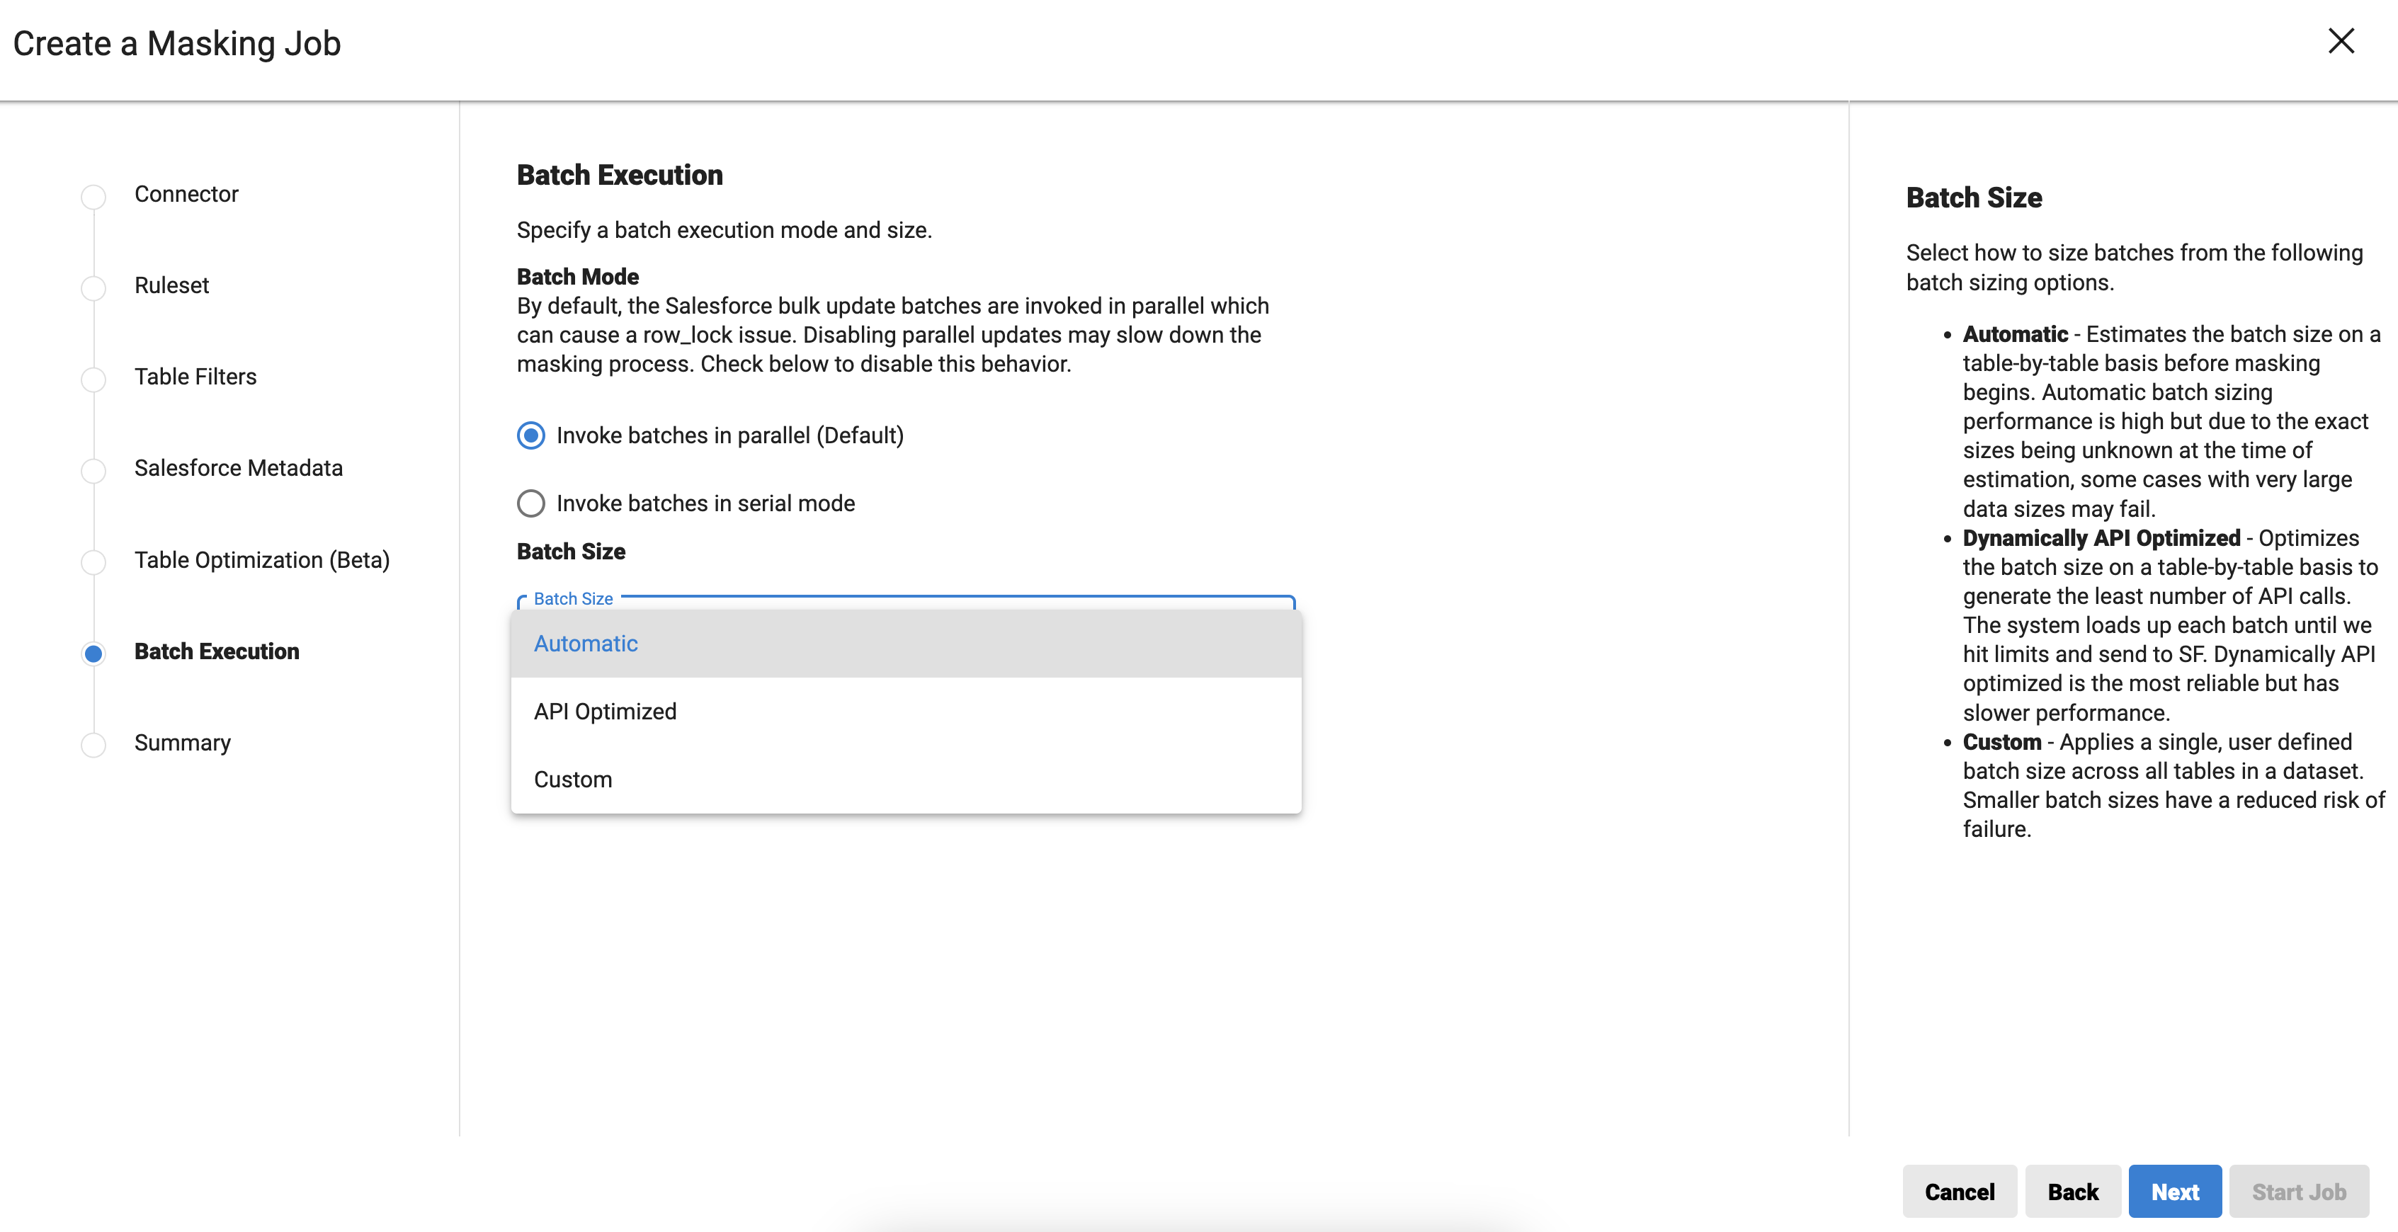Image resolution: width=2398 pixels, height=1232 pixels.
Task: Click the Connector step circle
Action: pyautogui.click(x=93, y=196)
